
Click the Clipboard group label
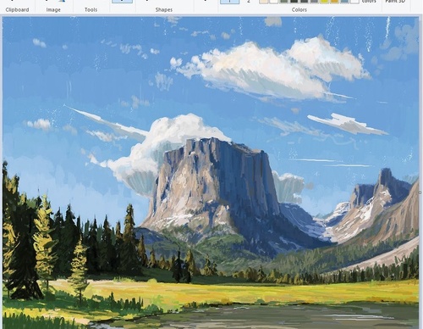tap(17, 9)
